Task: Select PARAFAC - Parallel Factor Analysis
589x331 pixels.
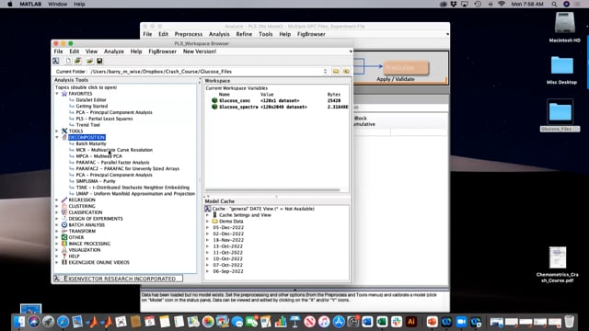Action: coord(112,163)
